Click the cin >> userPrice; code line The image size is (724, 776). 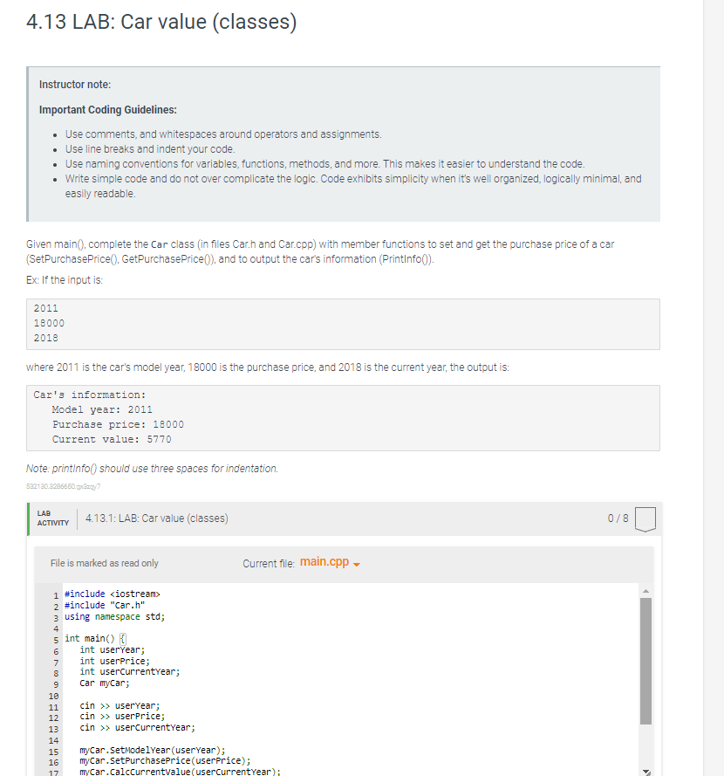pyautogui.click(x=122, y=716)
